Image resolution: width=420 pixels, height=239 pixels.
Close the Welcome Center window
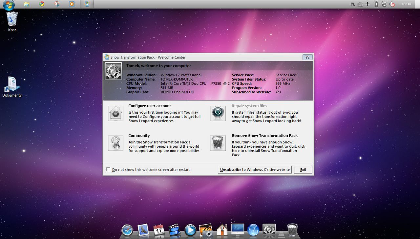point(307,57)
